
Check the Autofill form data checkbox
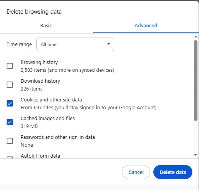(10, 158)
